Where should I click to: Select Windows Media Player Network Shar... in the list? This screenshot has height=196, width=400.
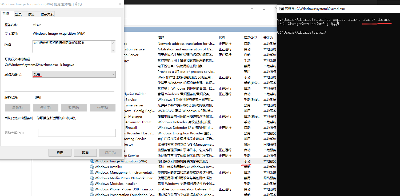tap(125, 178)
